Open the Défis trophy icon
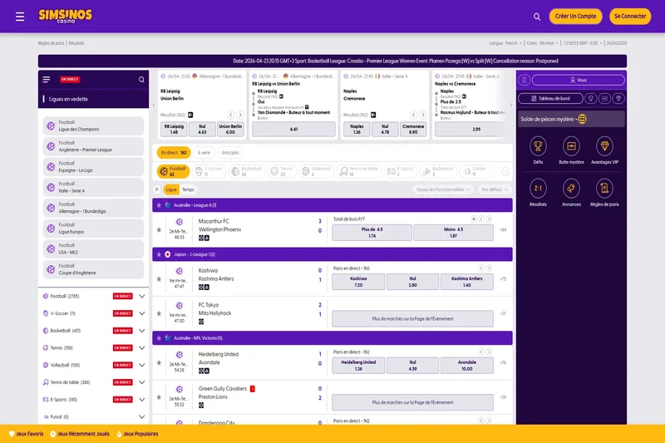Viewport: 665px width, 443px height. point(538,146)
